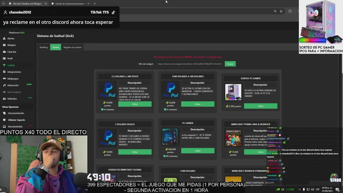Click the Documentación sidebar link
The image size is (343, 193).
(16, 113)
